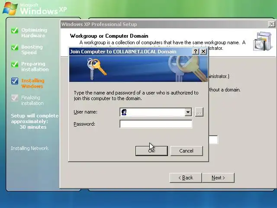Click the Join Computer to COLLABNET.LOCAL Domain title
This screenshot has width=277, height=208.
coord(123,52)
